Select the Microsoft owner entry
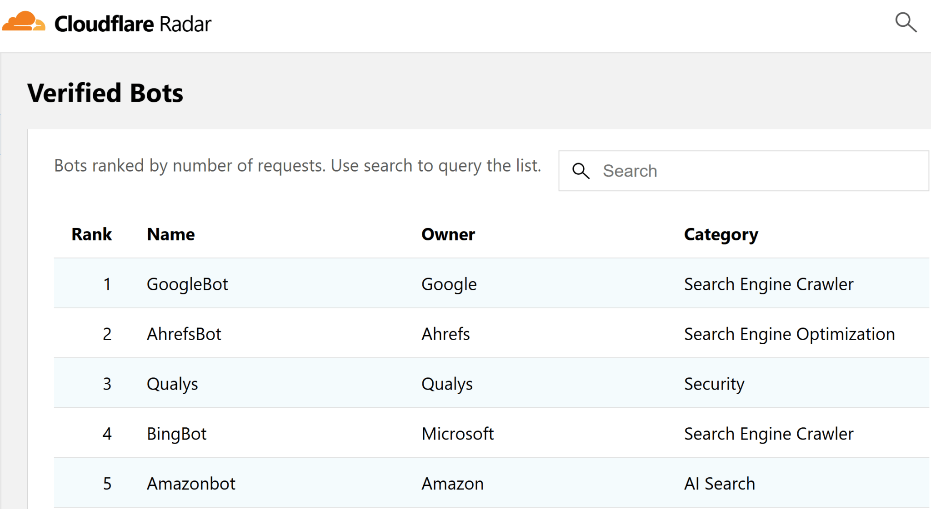The height and width of the screenshot is (509, 931). 457,434
